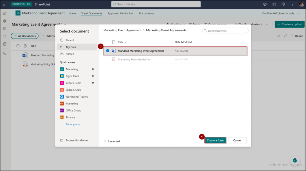The width and height of the screenshot is (306, 171).
Task: Clear selection with the X icon
Action: [105, 141]
